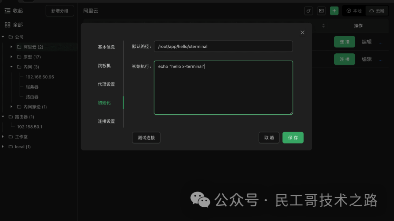Expand the 原型 (17) folder arrow
This screenshot has width=394, height=221.
click(11, 57)
